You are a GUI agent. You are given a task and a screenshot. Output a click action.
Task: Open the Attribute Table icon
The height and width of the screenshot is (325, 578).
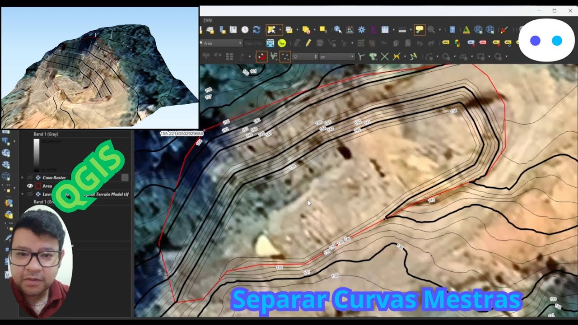point(385,30)
